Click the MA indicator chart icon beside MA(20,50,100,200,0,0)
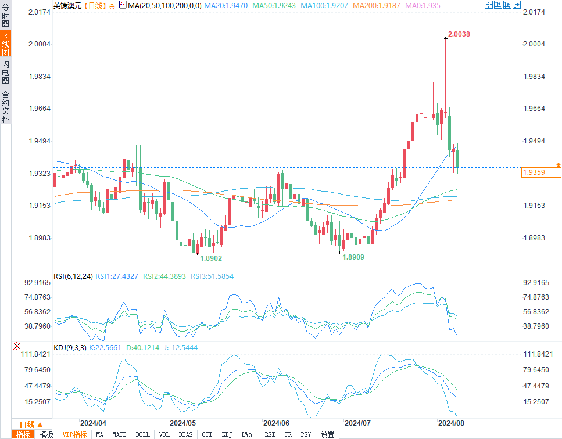This screenshot has width=562, height=439. [123, 5]
